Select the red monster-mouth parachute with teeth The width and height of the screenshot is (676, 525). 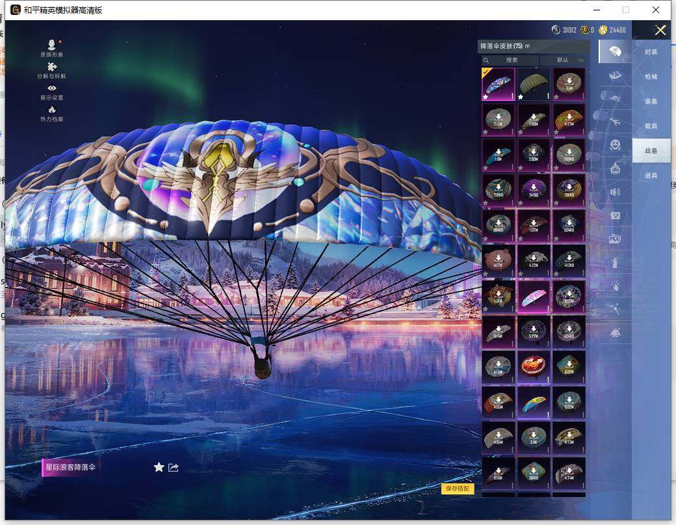coord(533,367)
